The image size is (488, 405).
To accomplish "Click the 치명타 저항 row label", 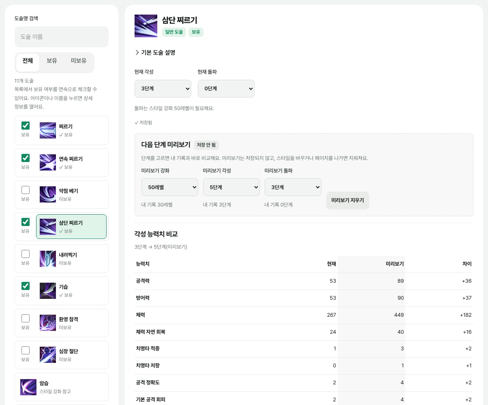I will pyautogui.click(x=148, y=366).
